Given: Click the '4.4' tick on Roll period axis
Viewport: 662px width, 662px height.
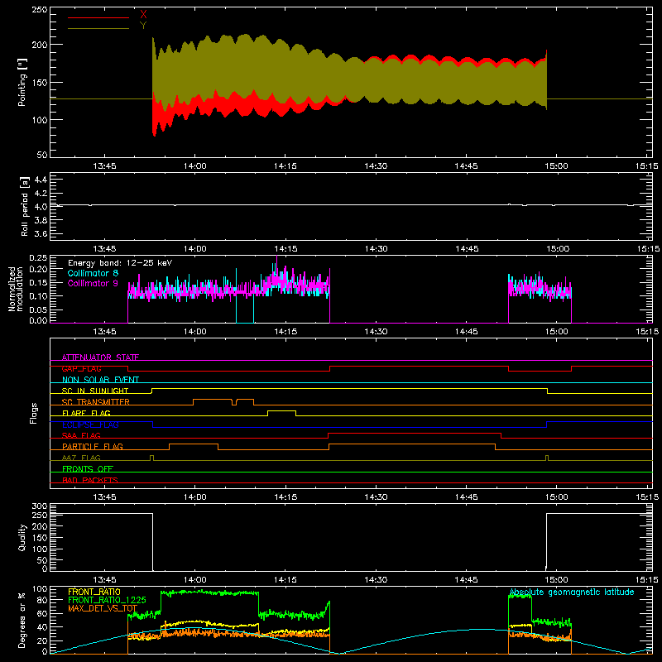Looking at the screenshot, I should point(41,180).
